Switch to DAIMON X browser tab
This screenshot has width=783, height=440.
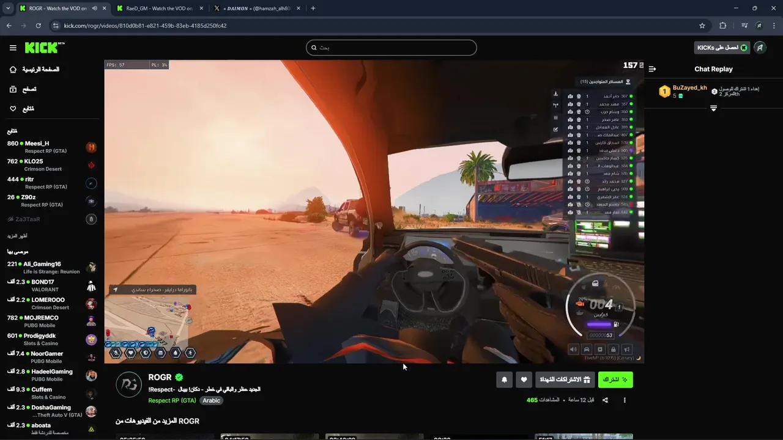tap(256, 9)
